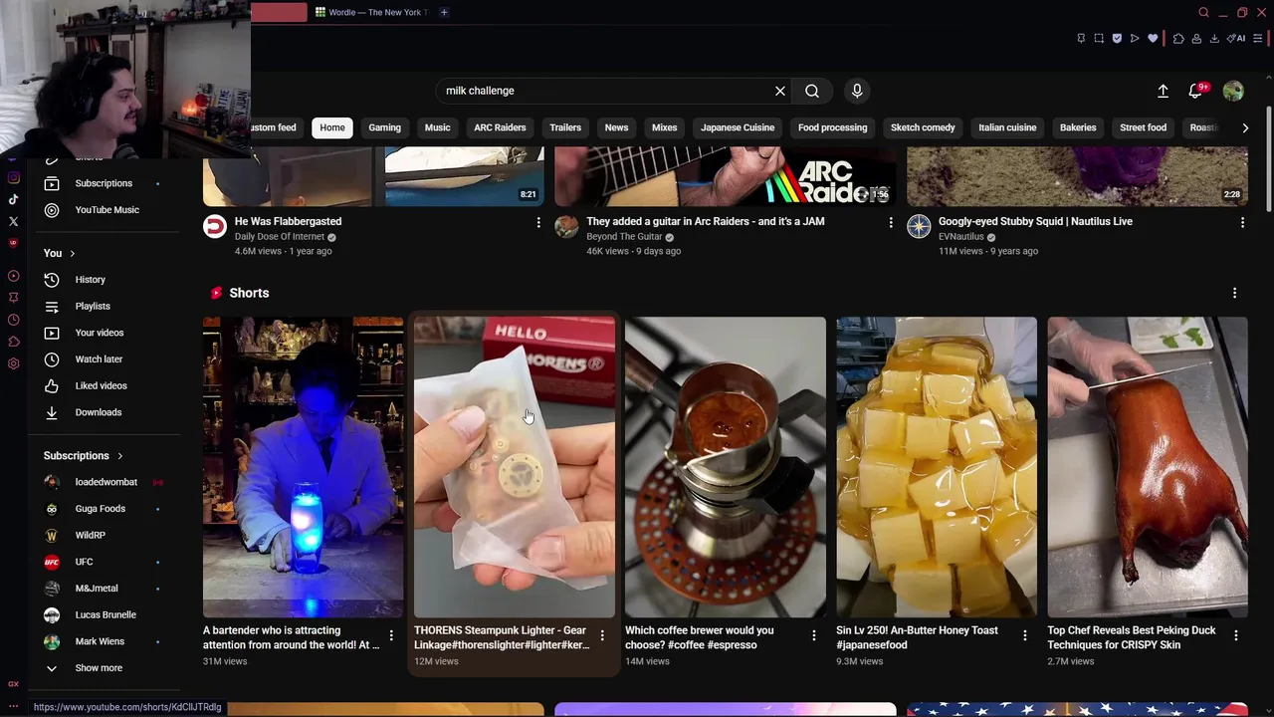Open TikTok in the Opera sidebar
The width and height of the screenshot is (1274, 717).
(x=13, y=199)
